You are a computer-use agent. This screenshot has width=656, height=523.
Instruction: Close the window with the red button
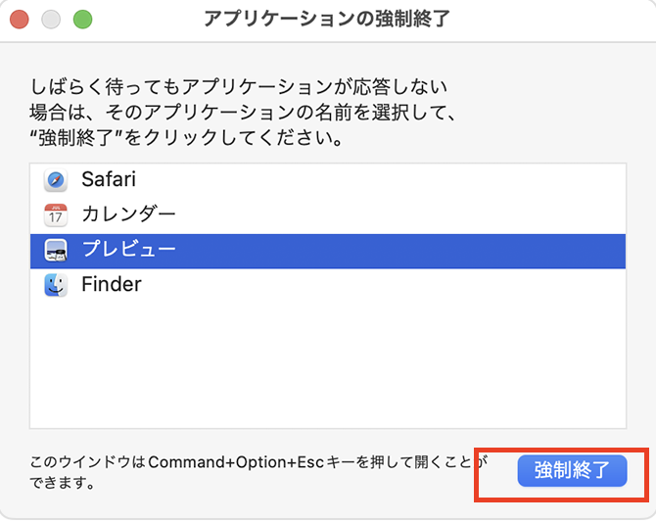pyautogui.click(x=20, y=20)
